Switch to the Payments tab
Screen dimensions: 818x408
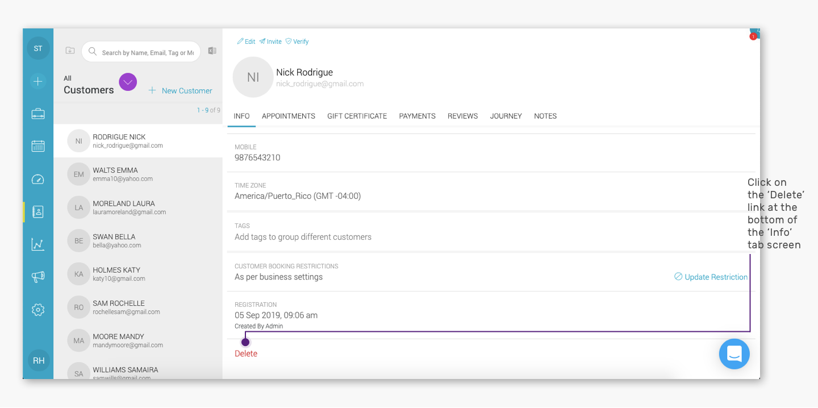pos(418,116)
